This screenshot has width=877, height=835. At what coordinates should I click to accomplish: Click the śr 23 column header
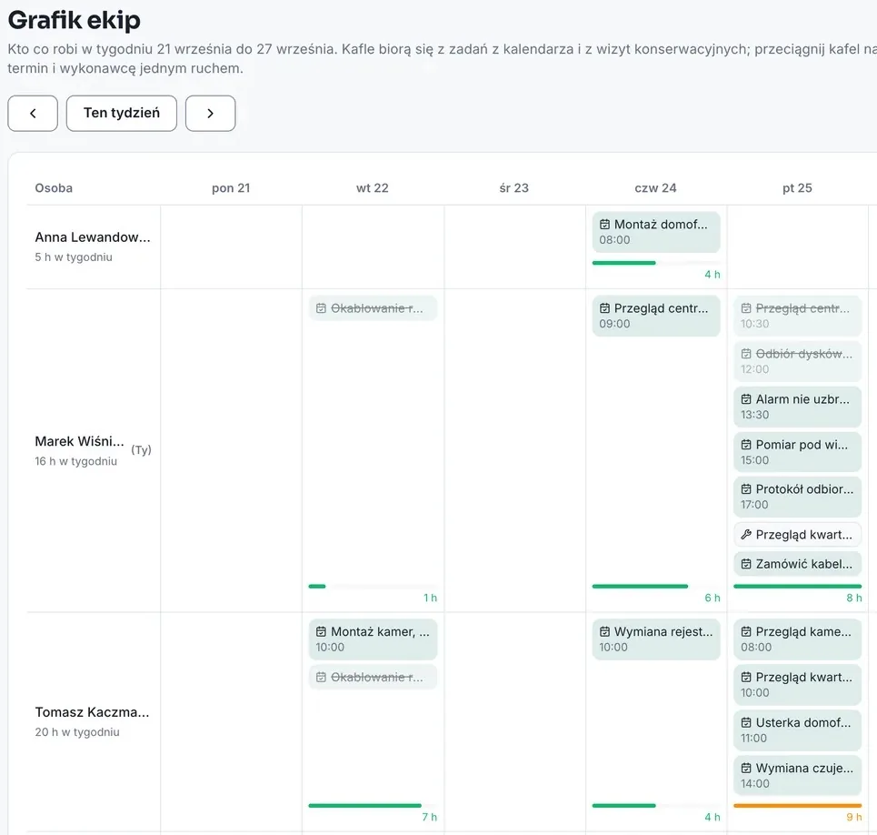click(514, 188)
